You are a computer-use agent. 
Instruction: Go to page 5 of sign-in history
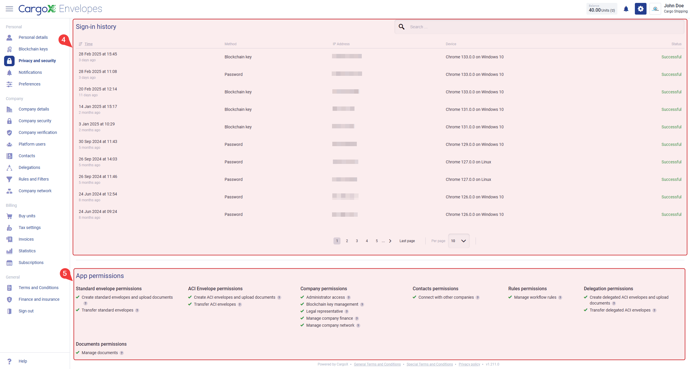[377, 241]
